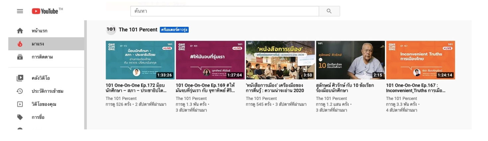Play the Ep.172 video thumbnail
Viewport: 488px width, 141px height.
(x=140, y=60)
